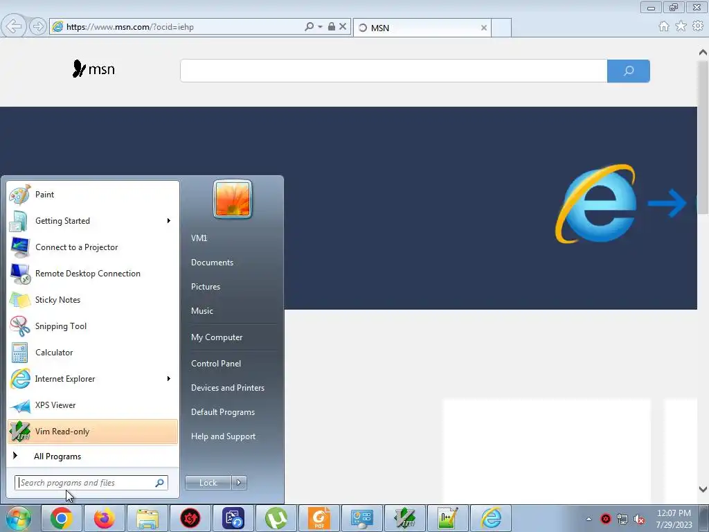This screenshot has width=709, height=532.
Task: Open Default Programs
Action: (x=223, y=412)
